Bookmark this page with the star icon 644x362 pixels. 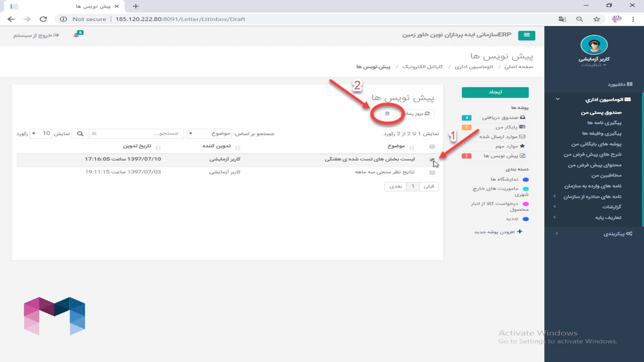point(597,19)
